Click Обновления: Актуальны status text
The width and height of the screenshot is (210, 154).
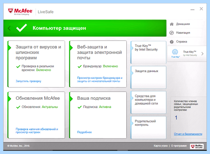pos(40,107)
